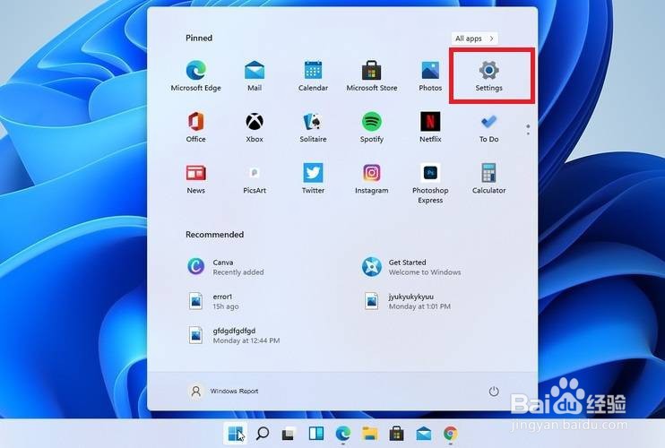Open the Settings gear app
Viewport: 665px width, 448px height.
point(489,76)
